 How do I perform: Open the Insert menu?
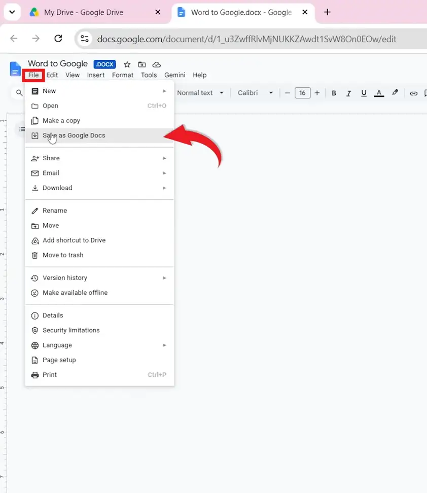click(x=95, y=75)
